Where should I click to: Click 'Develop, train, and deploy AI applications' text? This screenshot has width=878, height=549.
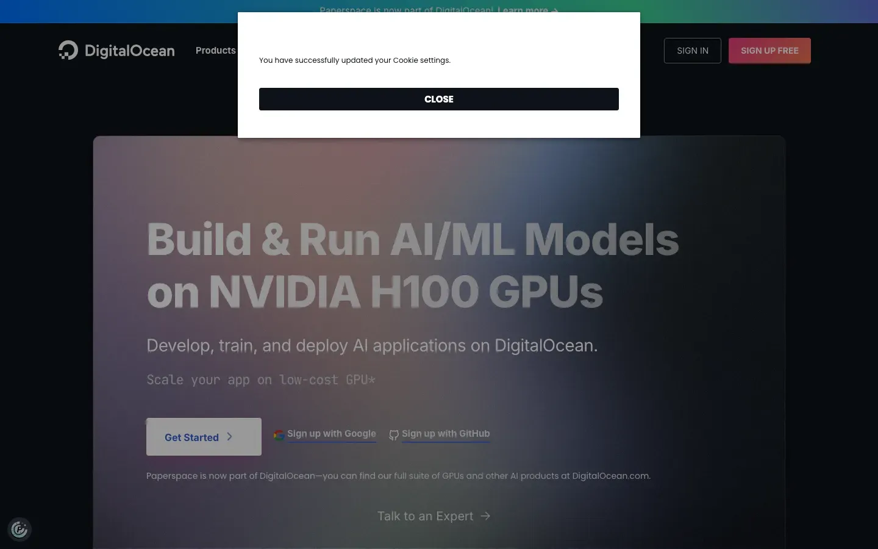[372, 345]
